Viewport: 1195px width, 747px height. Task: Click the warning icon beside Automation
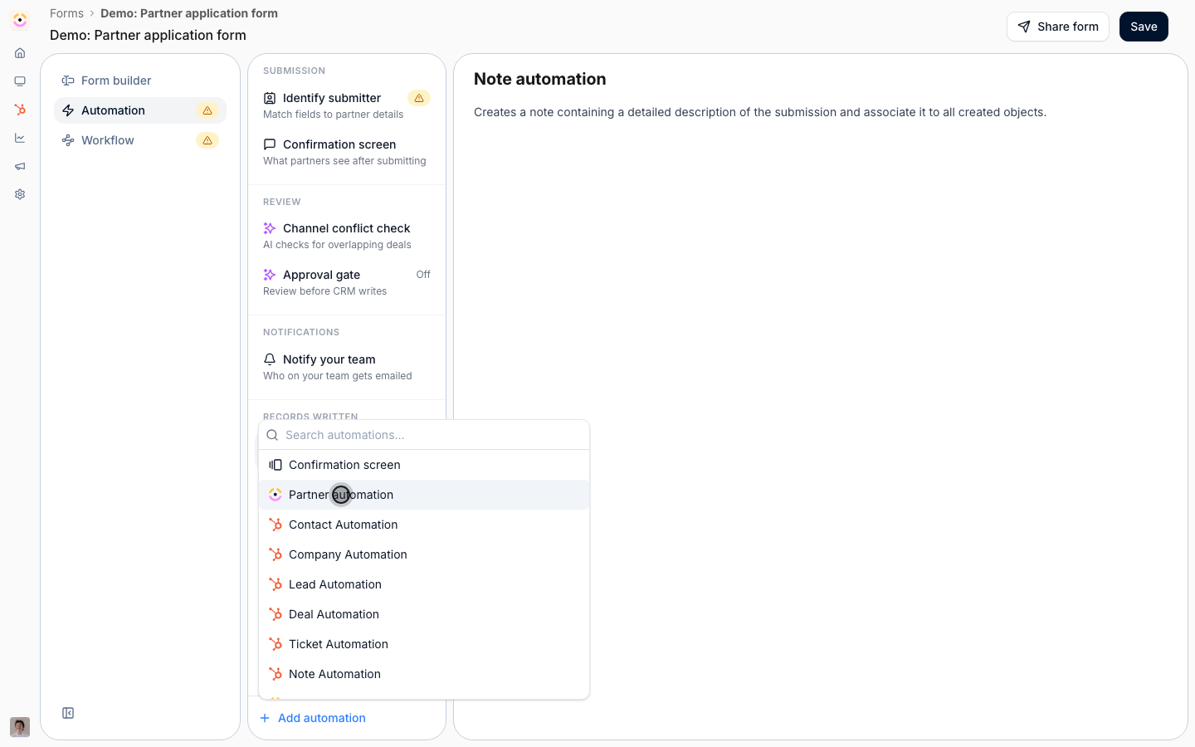coord(207,110)
